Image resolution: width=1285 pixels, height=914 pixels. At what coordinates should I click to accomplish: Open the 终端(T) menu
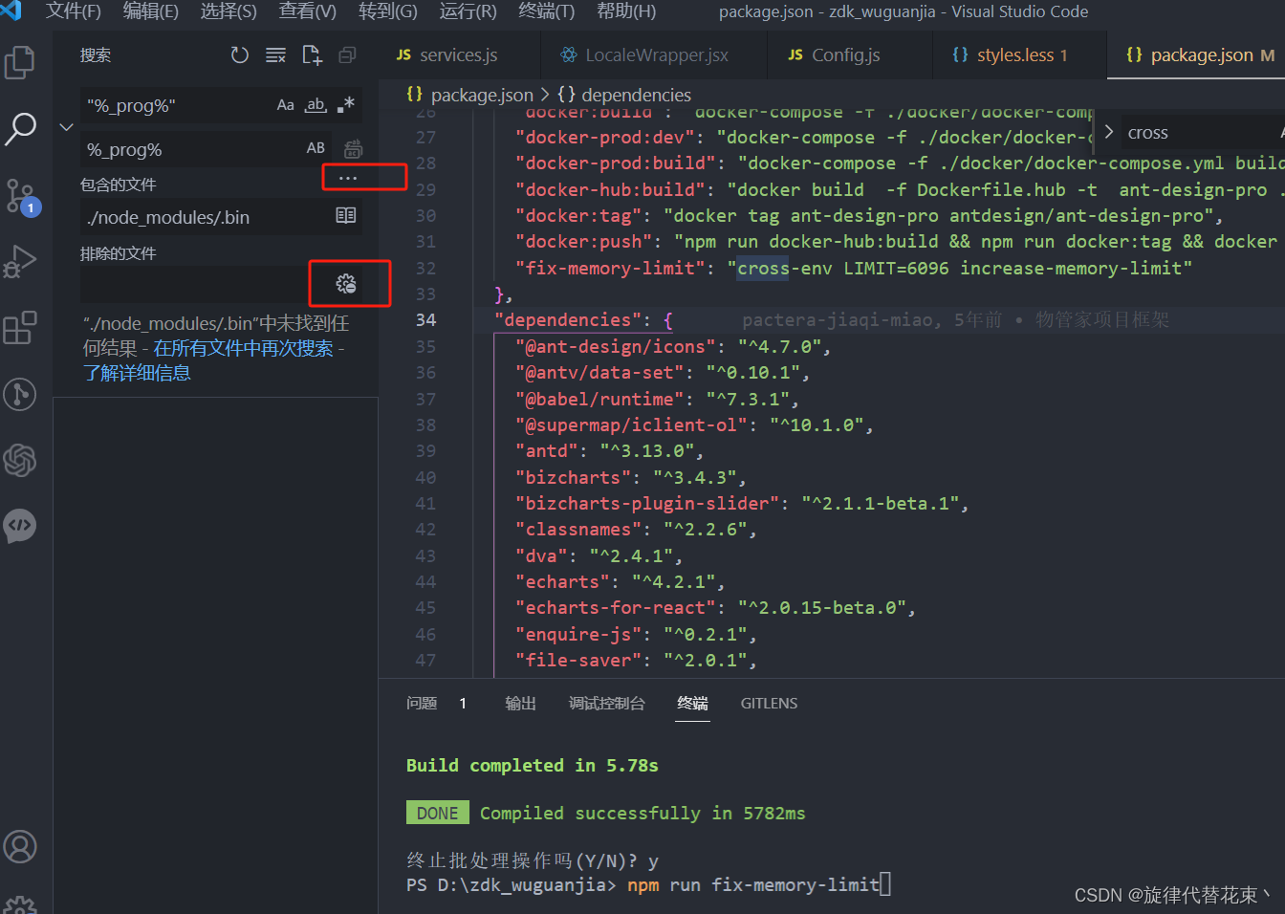point(546,11)
